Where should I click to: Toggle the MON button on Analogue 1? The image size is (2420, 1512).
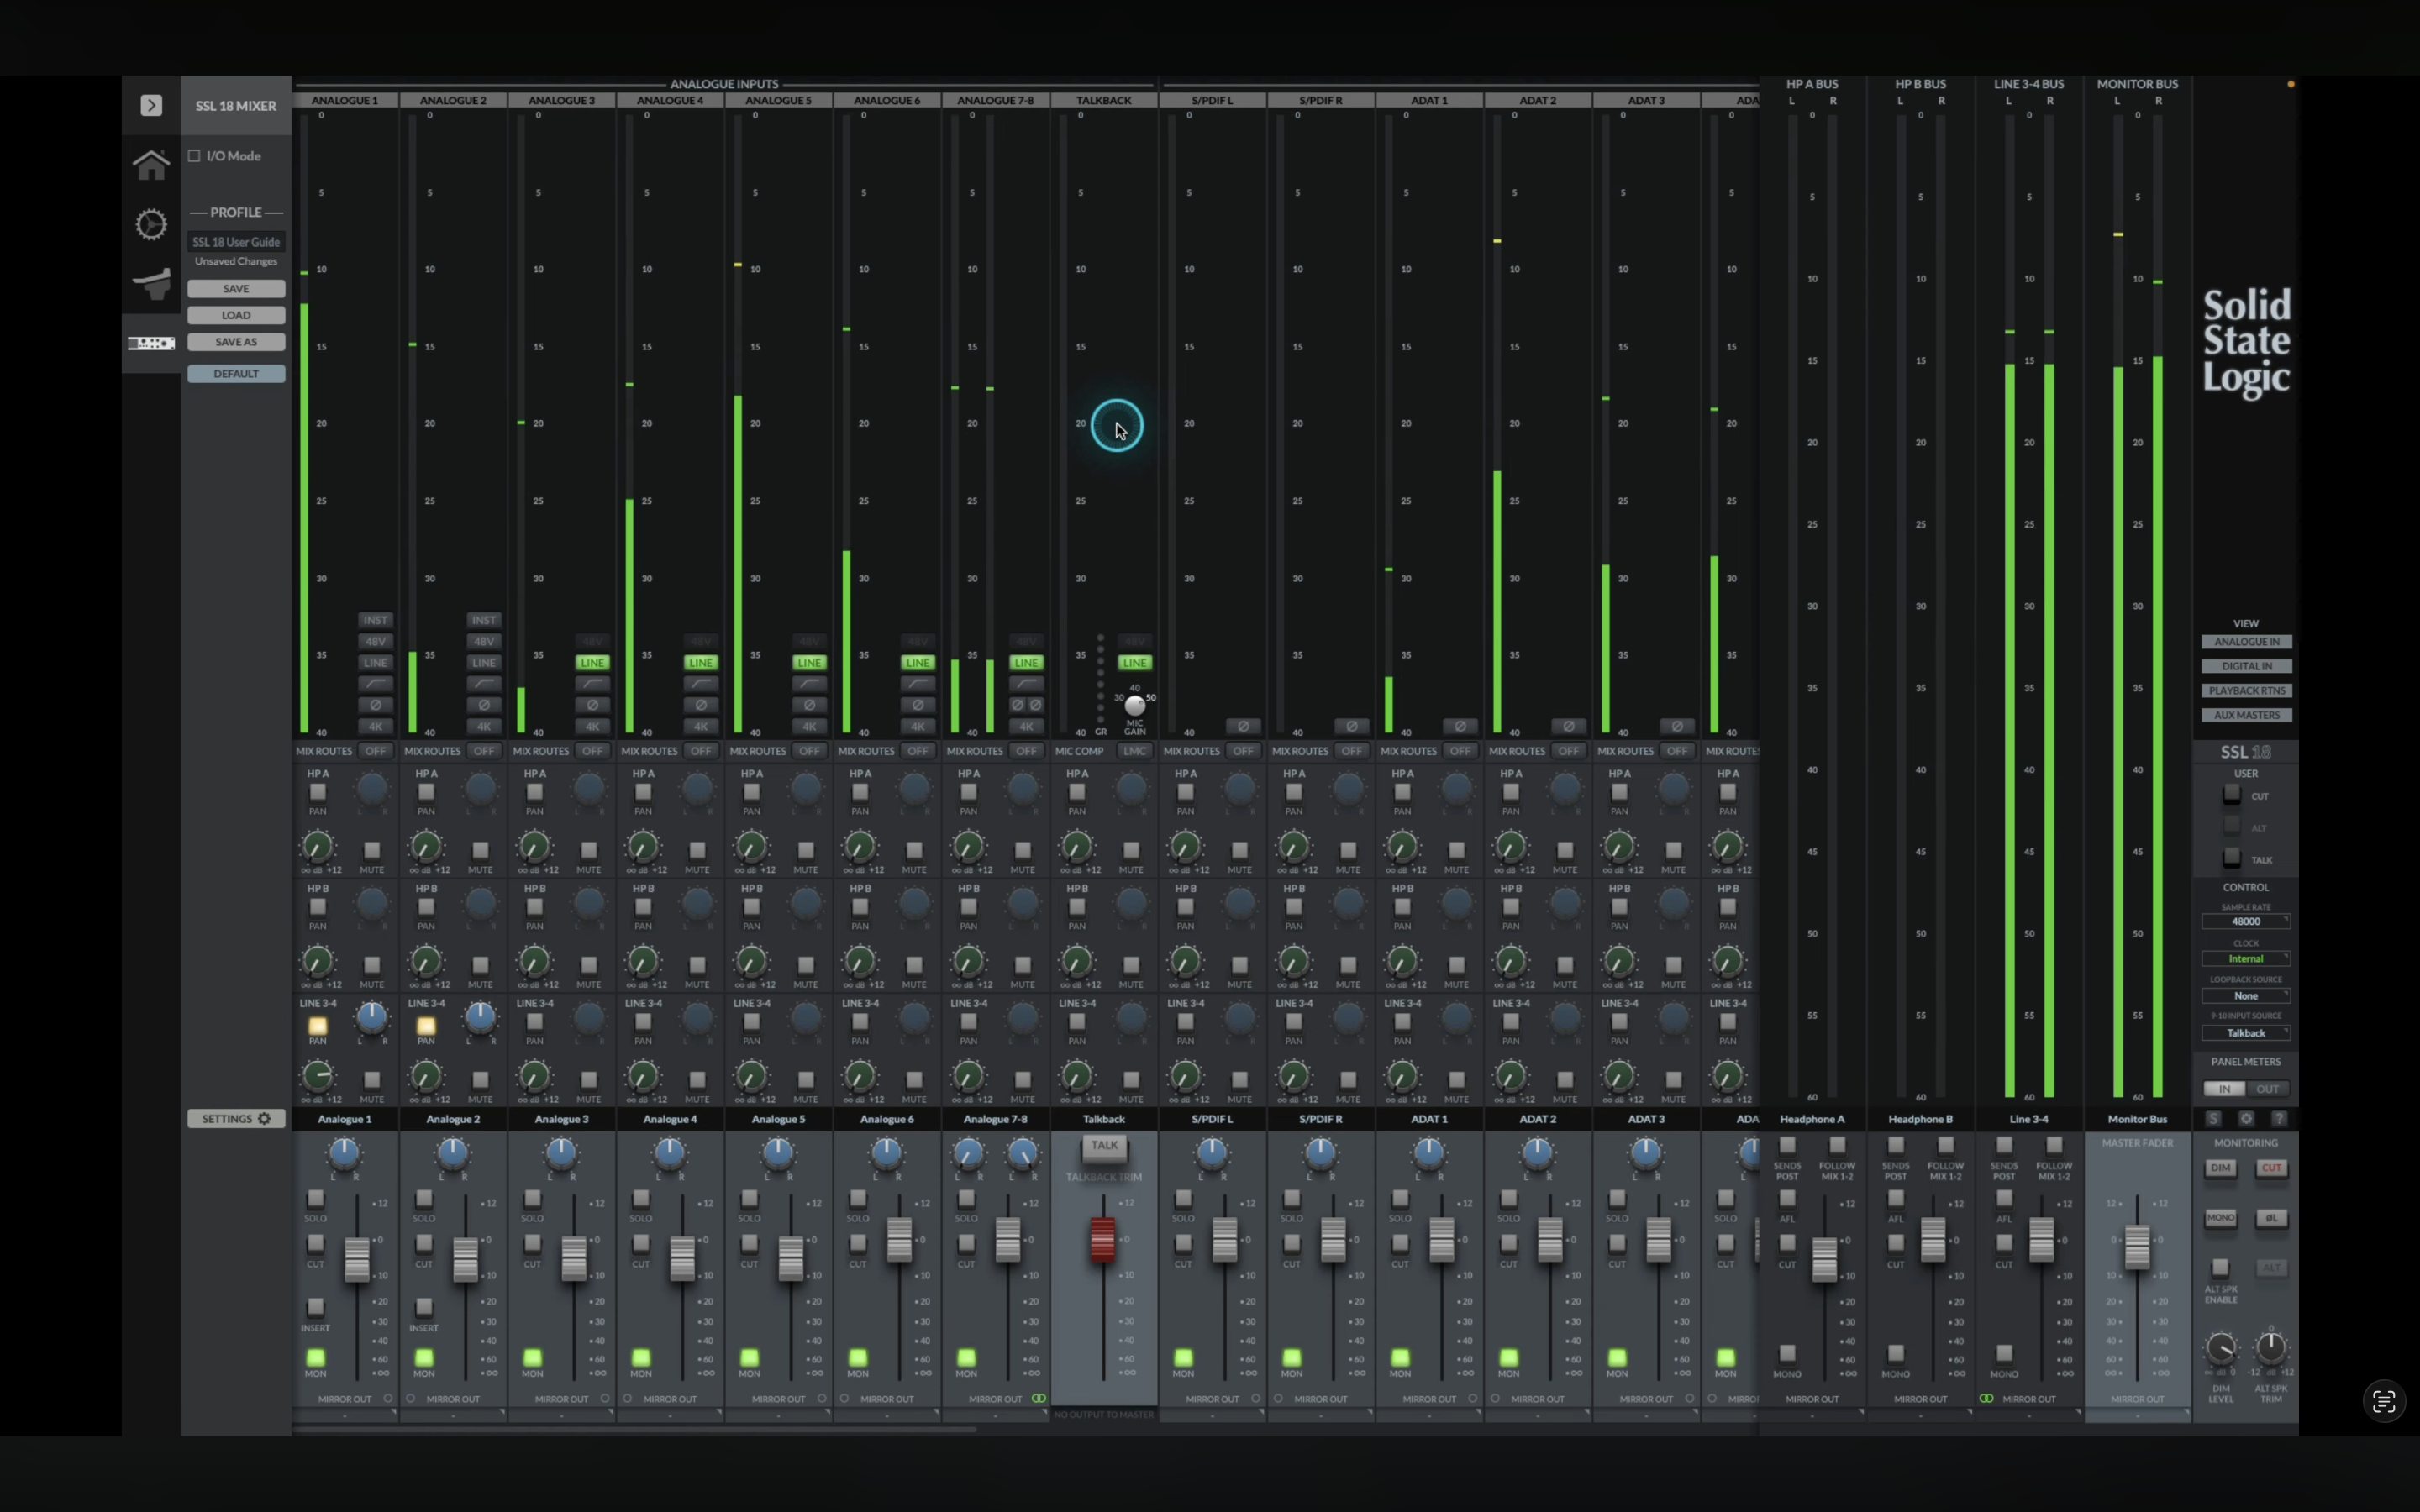pyautogui.click(x=316, y=1358)
